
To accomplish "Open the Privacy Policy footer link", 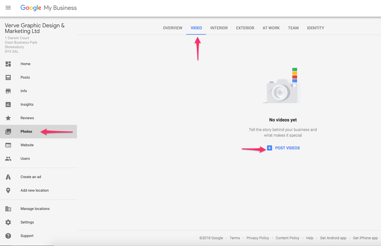I will coord(258,238).
